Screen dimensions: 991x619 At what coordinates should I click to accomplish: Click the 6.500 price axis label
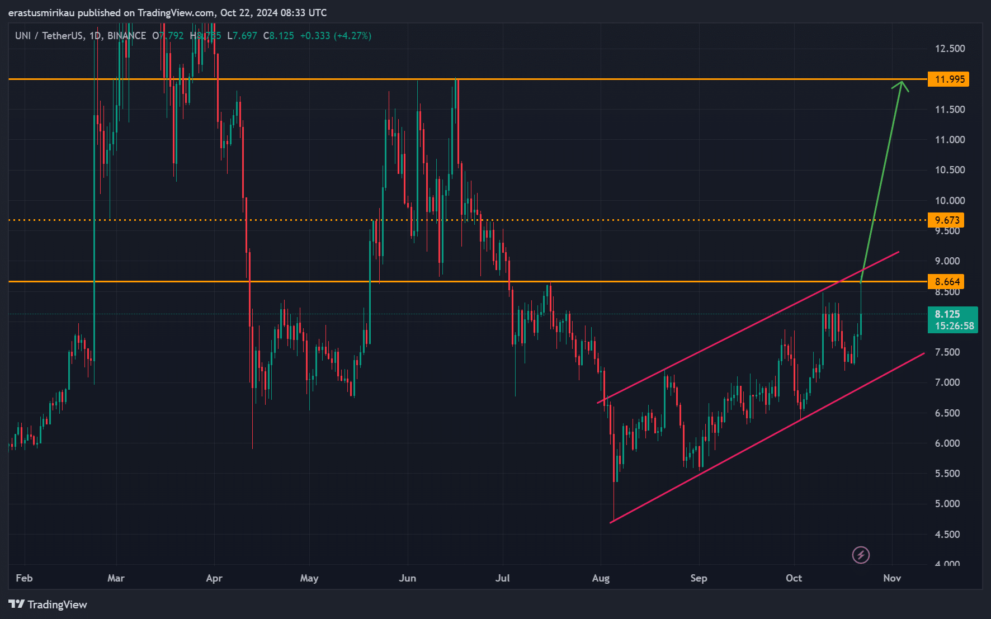tap(947, 413)
